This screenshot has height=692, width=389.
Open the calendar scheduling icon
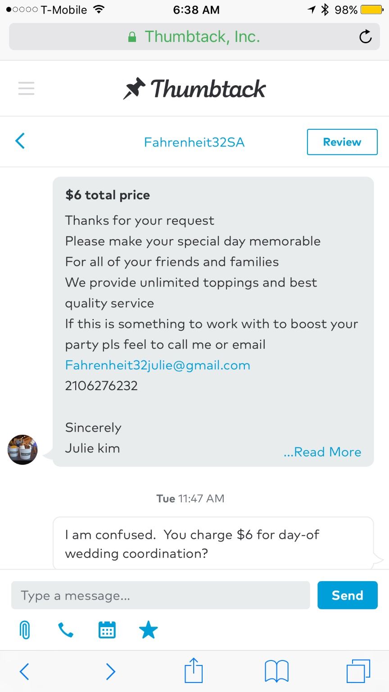107,630
